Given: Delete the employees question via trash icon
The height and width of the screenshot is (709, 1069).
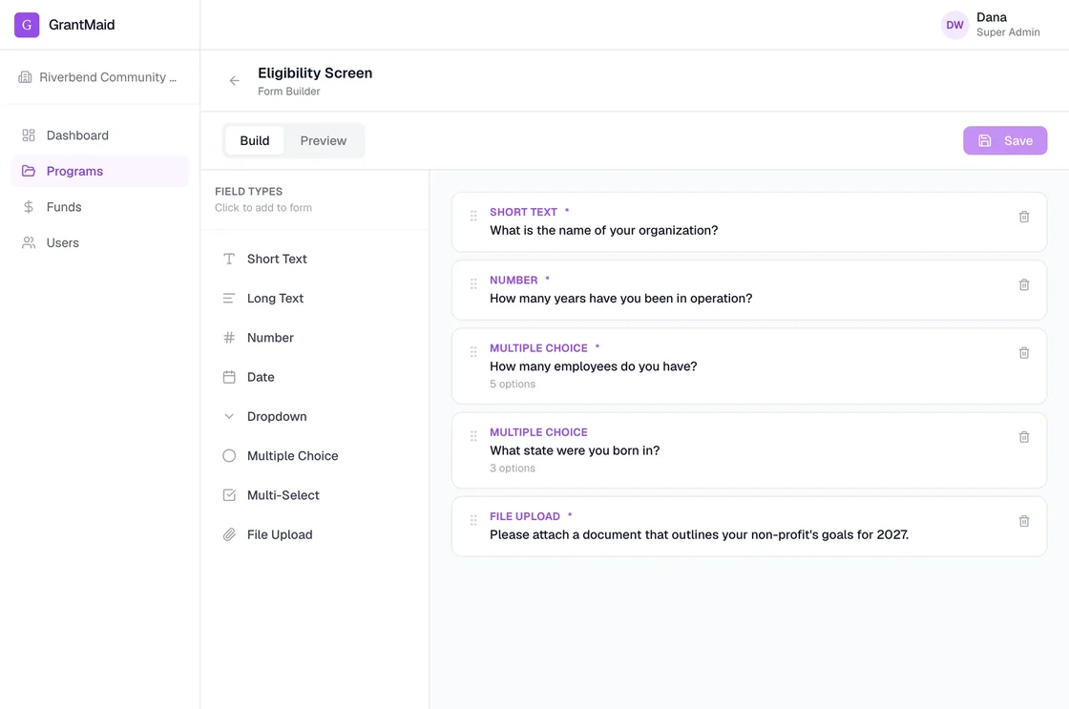Looking at the screenshot, I should (x=1024, y=353).
